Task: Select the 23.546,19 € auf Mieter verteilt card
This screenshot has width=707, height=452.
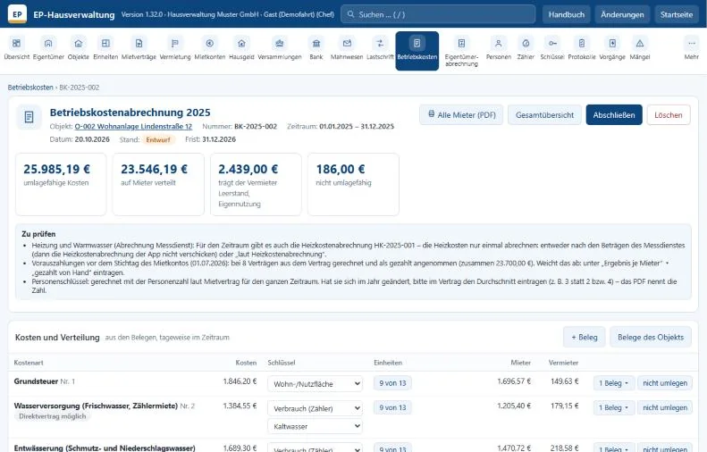Action: tap(158, 184)
